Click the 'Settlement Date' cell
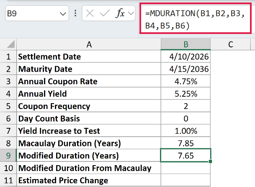The image size is (255, 187). point(89,57)
